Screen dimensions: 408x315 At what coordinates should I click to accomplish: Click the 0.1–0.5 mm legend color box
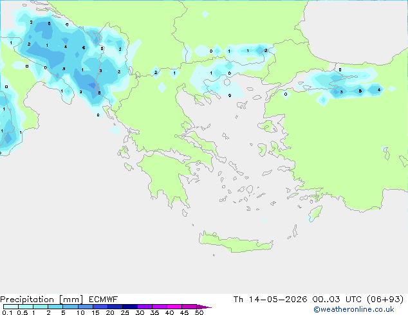click(x=11, y=307)
